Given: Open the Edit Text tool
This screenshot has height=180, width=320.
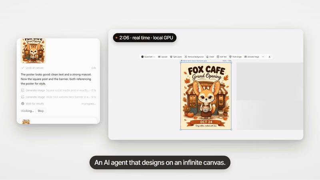Looking at the screenshot, I should pyautogui.click(x=222, y=57).
